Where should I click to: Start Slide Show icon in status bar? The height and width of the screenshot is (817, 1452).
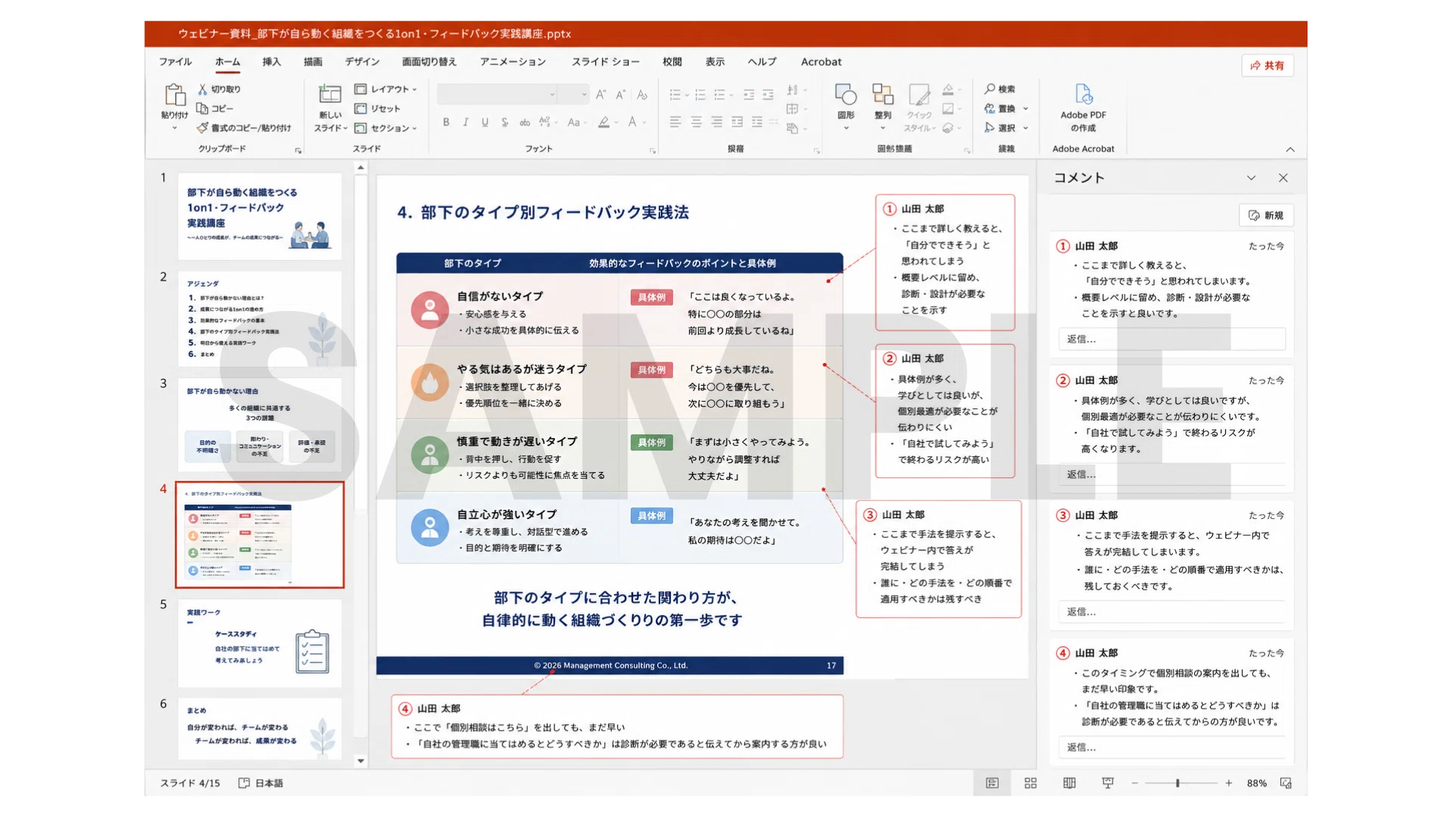click(1108, 783)
